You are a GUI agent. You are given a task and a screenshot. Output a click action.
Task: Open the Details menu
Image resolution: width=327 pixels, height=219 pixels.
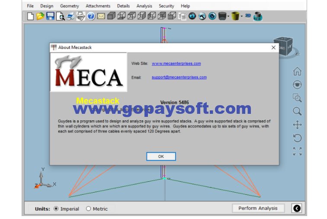[x=123, y=6]
